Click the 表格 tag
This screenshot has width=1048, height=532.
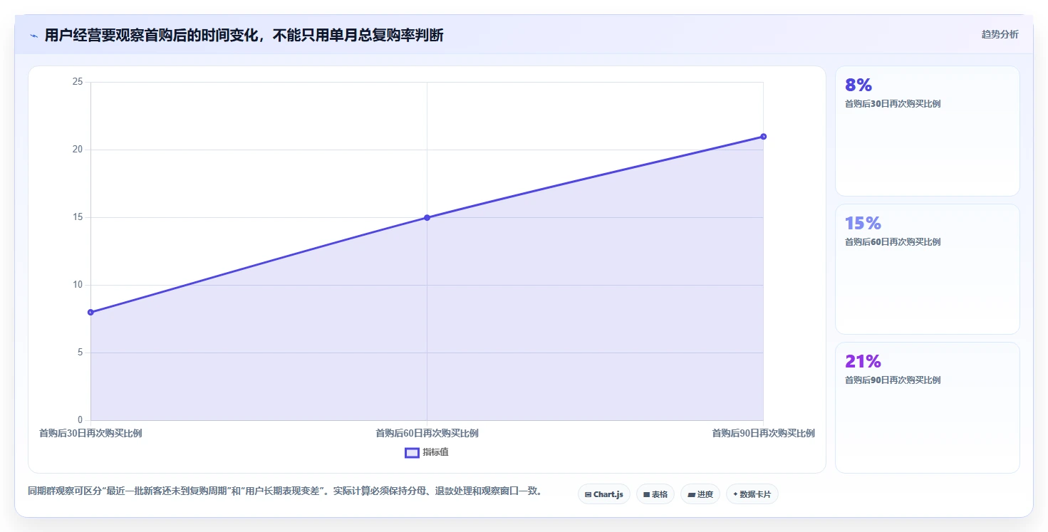tap(655, 494)
